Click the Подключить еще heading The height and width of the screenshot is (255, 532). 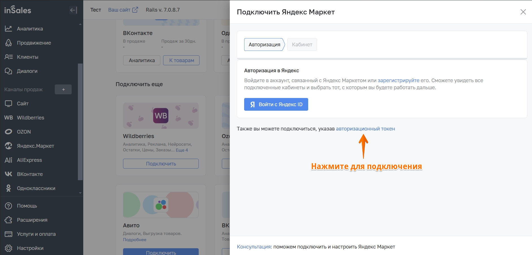click(x=139, y=84)
